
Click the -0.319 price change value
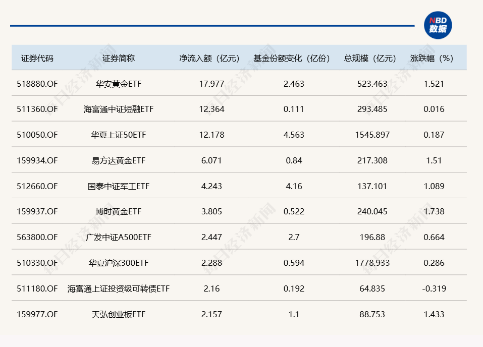pos(434,288)
